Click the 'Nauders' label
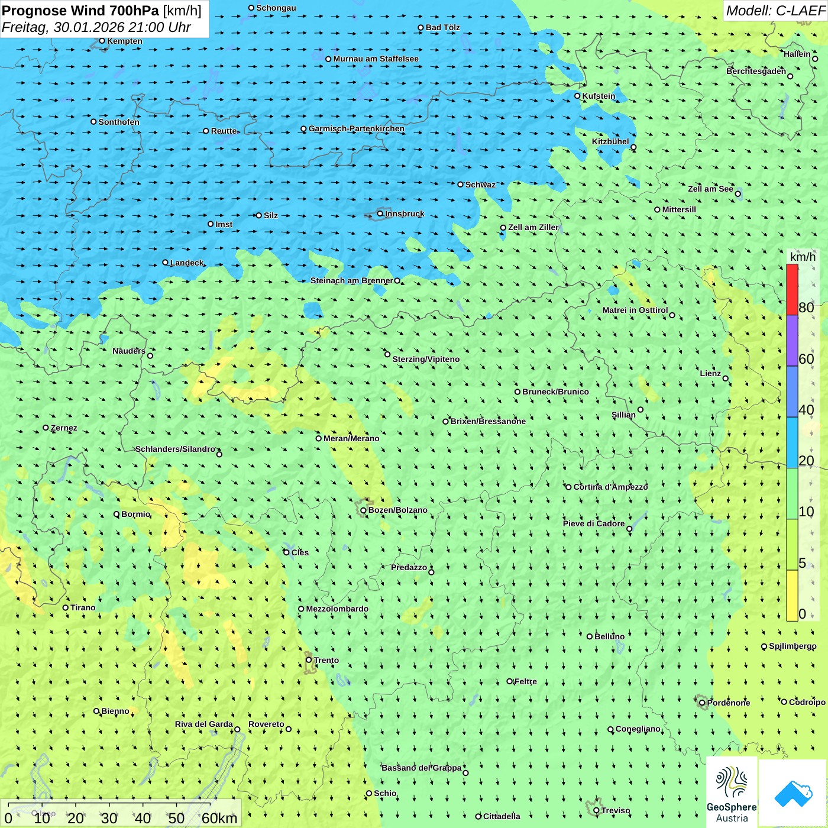The height and width of the screenshot is (828, 828). [x=129, y=351]
